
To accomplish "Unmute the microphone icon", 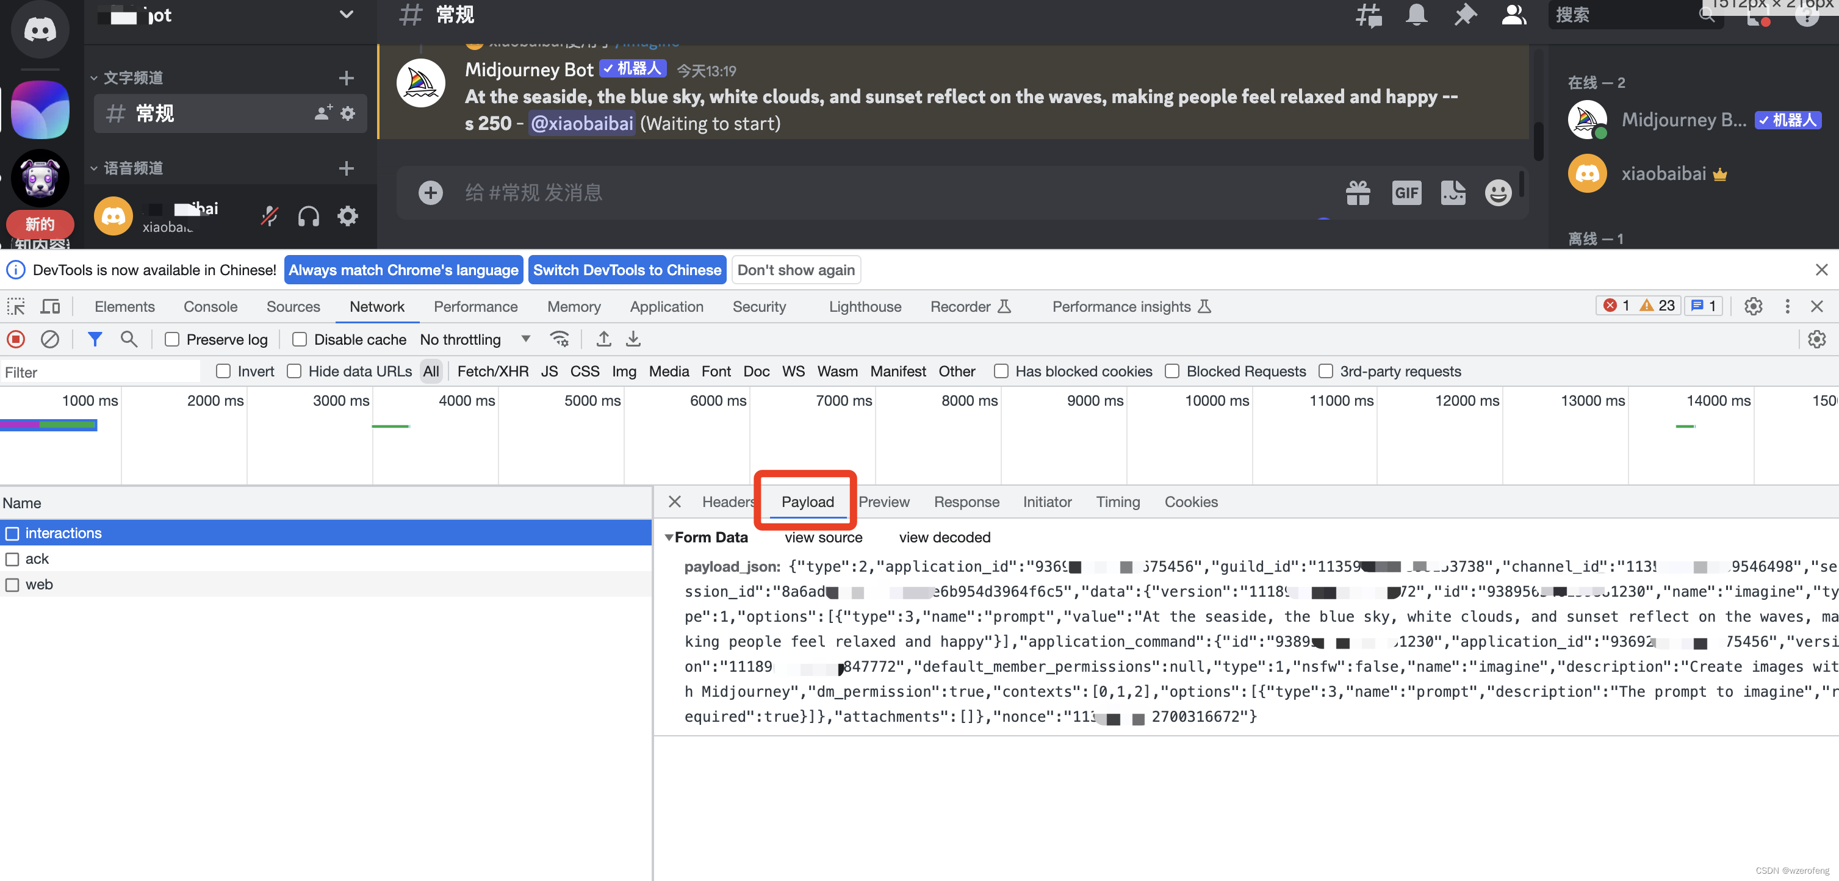I will pos(269,215).
